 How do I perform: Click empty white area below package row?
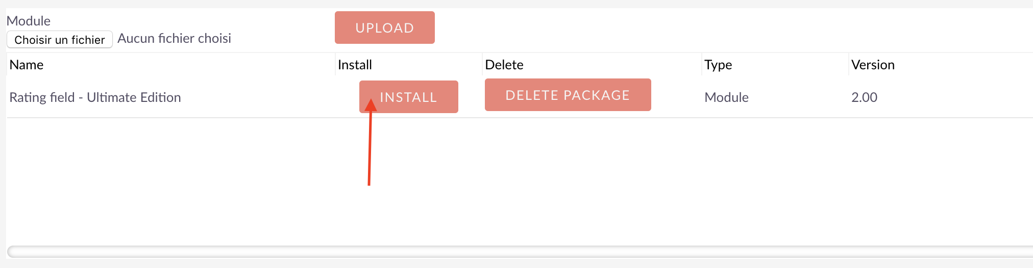[612, 178]
